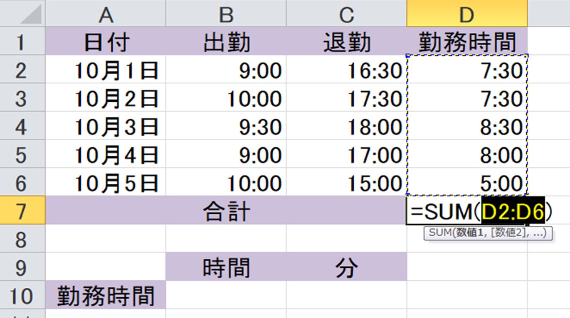The width and height of the screenshot is (570, 318).
Task: Click the 分 header cell
Action: click(346, 268)
